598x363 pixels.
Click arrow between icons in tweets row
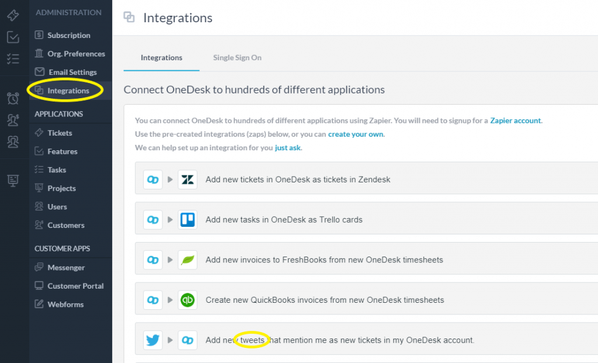tap(170, 340)
